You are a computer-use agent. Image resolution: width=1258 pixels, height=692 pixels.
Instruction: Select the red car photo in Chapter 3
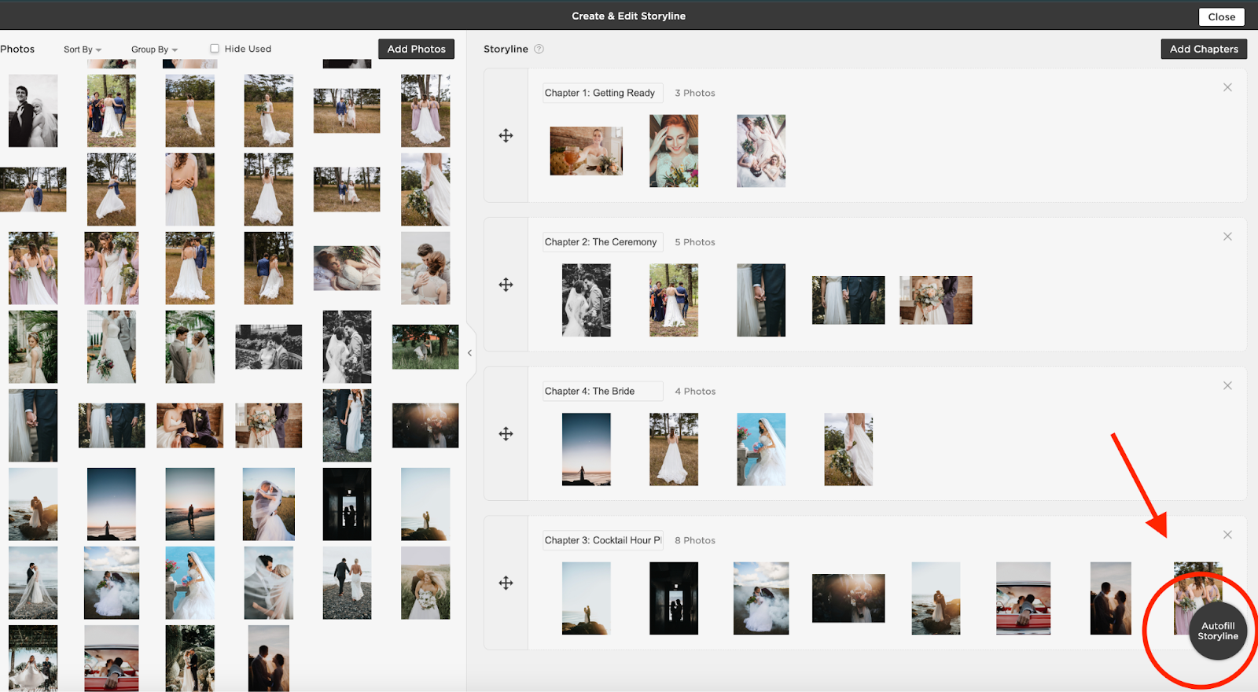pos(1023,598)
